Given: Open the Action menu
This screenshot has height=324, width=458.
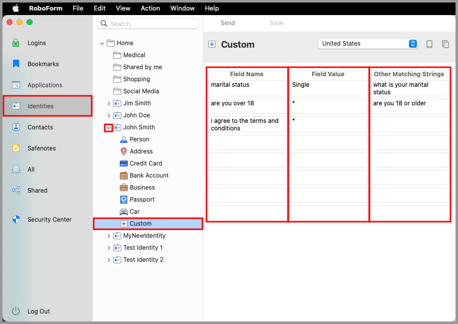Looking at the screenshot, I should (x=150, y=8).
